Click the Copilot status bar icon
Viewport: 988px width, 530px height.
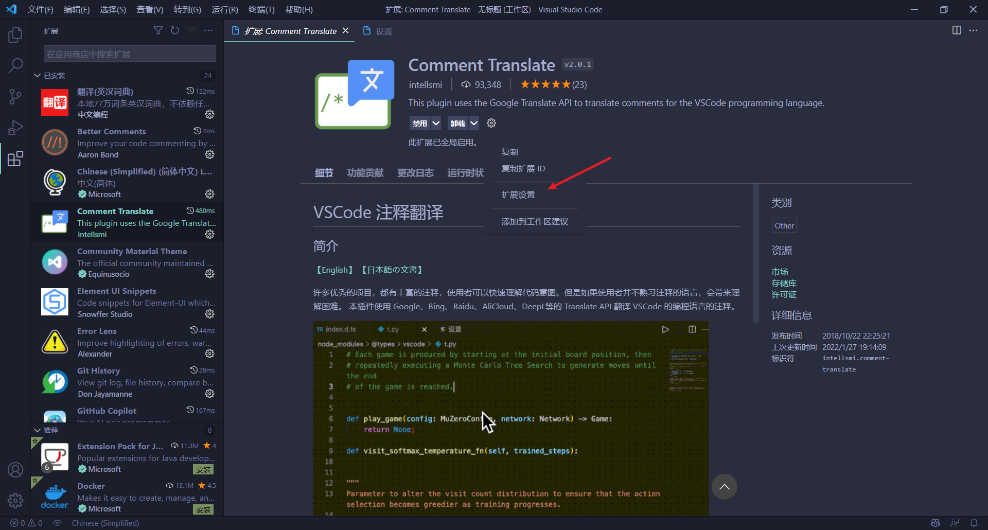click(x=936, y=523)
